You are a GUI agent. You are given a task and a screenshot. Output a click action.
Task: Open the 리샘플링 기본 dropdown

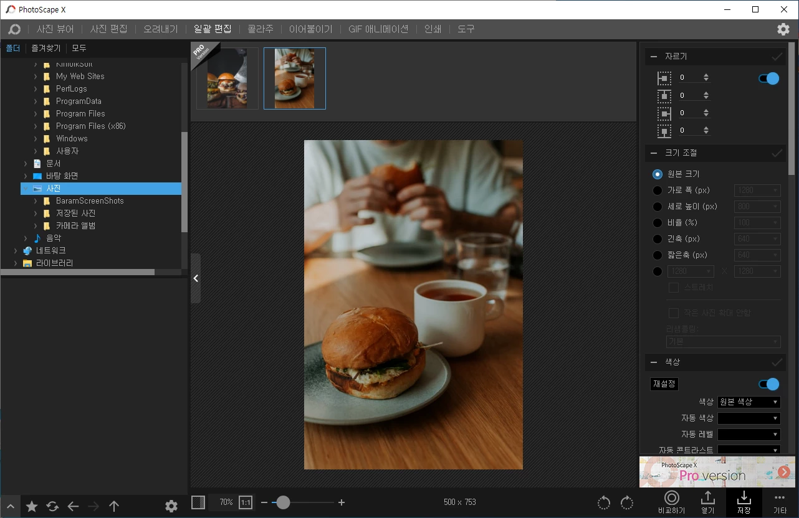click(x=723, y=342)
